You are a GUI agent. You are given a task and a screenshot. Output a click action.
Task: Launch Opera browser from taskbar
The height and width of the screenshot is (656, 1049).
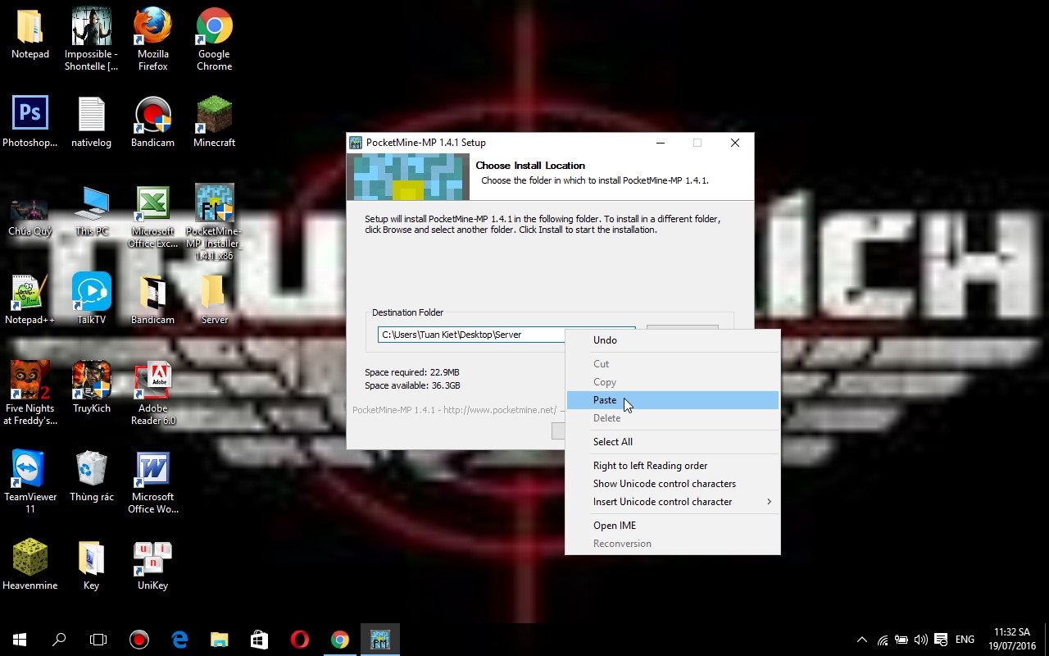tap(299, 640)
